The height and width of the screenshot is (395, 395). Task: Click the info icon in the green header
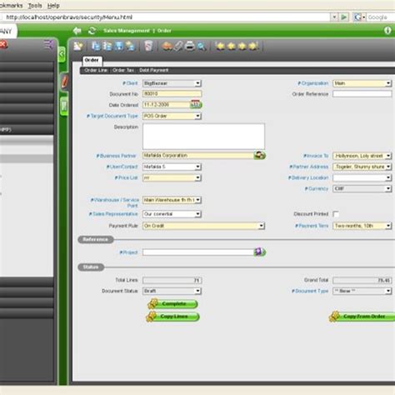pyautogui.click(x=387, y=31)
